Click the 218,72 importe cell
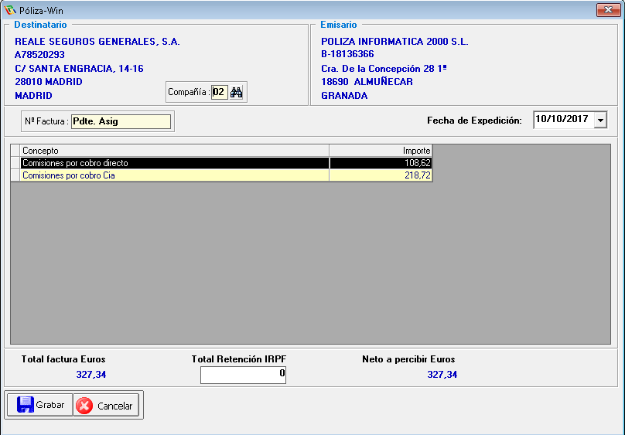 (x=381, y=175)
